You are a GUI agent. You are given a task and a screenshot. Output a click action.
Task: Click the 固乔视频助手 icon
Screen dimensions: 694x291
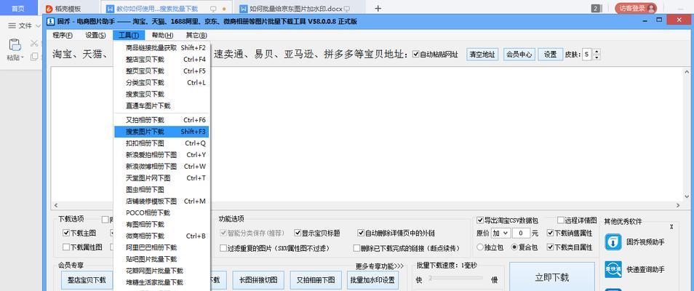613,242
